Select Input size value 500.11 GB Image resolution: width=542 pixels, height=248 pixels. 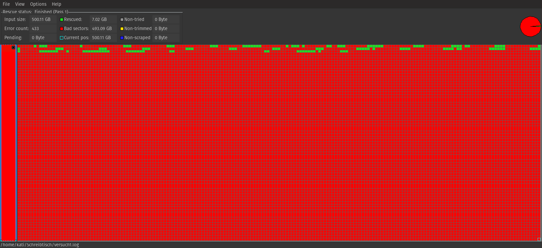[43, 20]
